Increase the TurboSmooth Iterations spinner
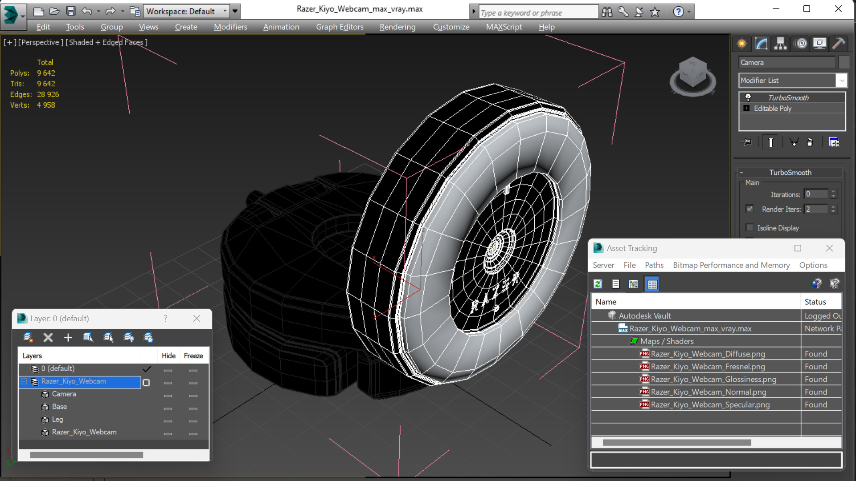This screenshot has width=856, height=481. click(x=833, y=192)
